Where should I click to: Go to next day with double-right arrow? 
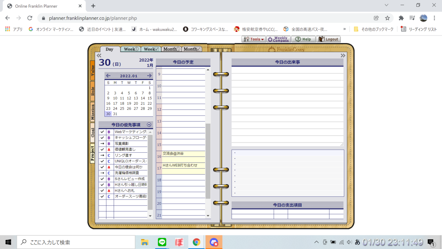pos(343,56)
